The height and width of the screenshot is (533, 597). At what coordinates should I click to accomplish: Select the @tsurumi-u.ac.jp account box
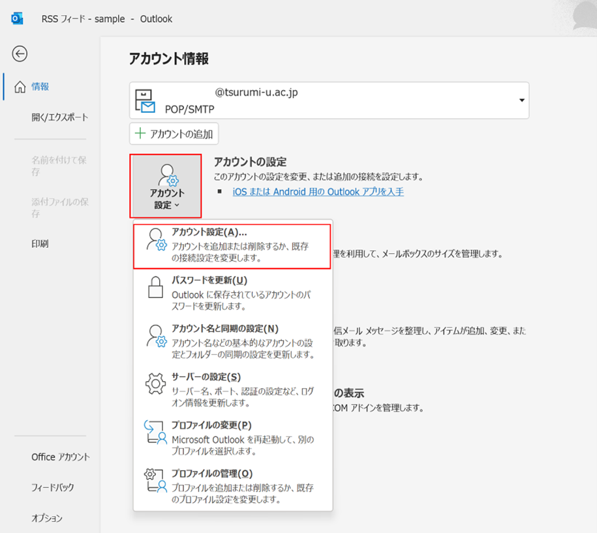coord(329,100)
